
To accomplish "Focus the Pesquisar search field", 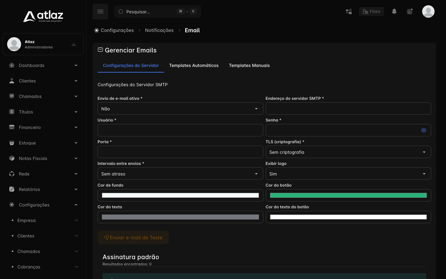I will click(158, 11).
